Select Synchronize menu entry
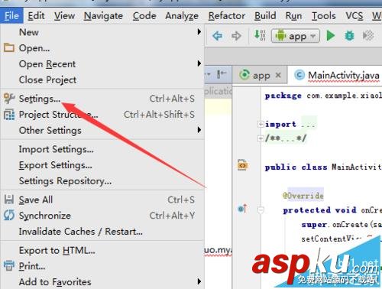 [x=102, y=216]
